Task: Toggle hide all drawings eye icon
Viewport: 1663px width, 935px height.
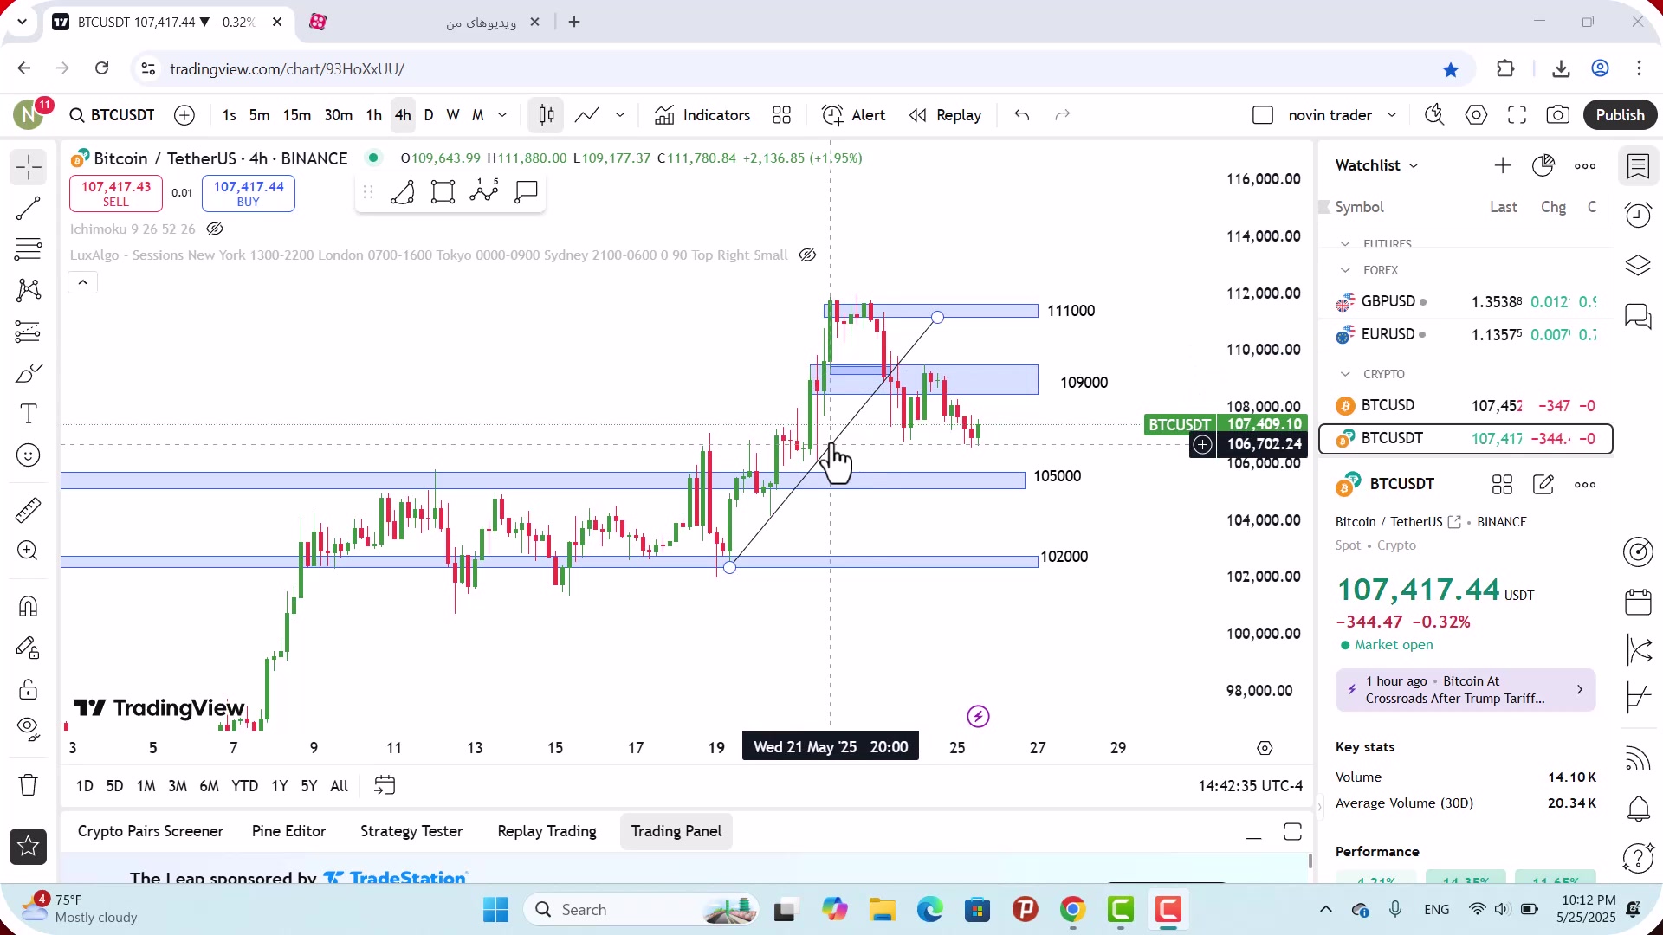Action: point(29,730)
